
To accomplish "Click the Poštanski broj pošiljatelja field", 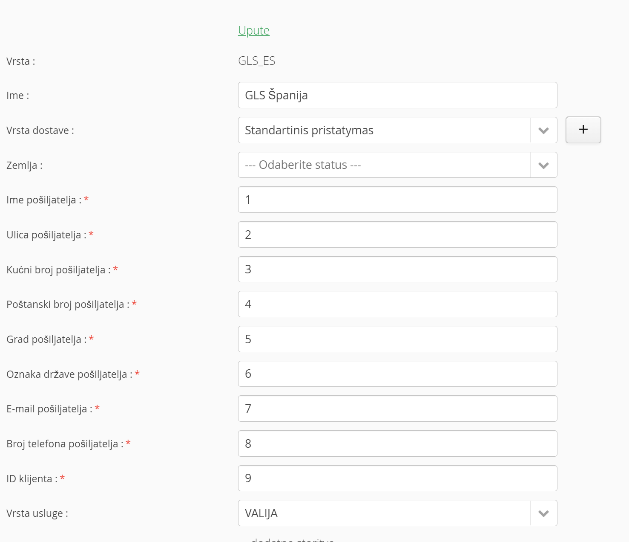I will click(397, 304).
